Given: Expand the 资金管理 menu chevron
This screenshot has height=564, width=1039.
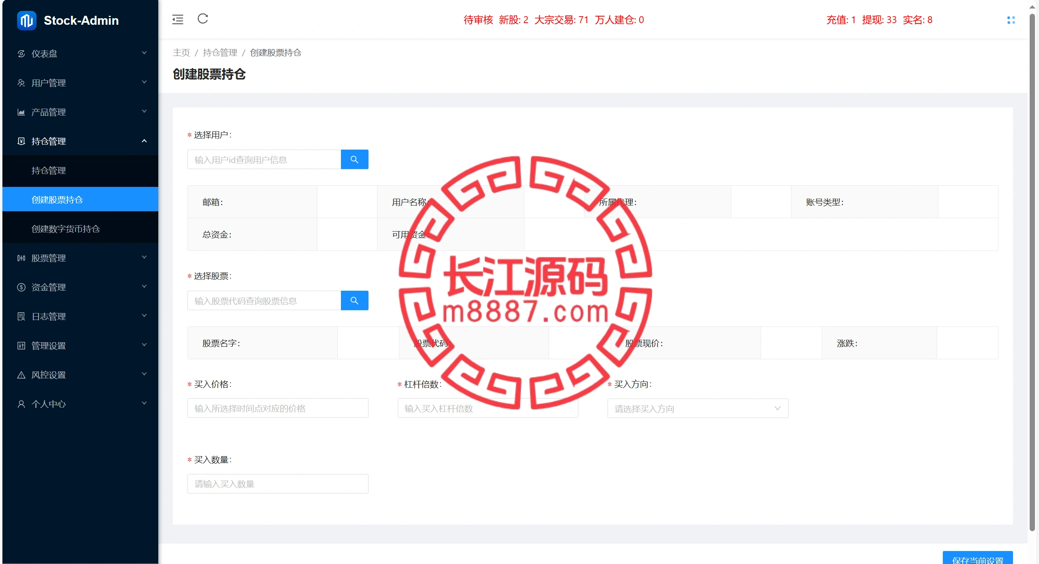Looking at the screenshot, I should 144,287.
